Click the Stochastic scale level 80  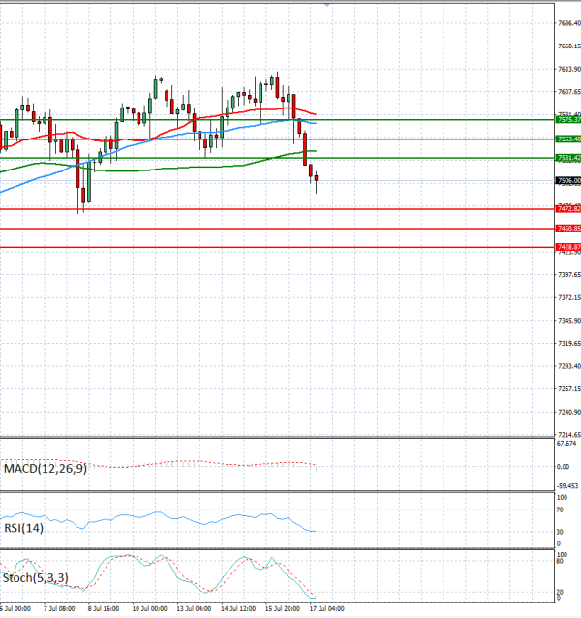560,561
